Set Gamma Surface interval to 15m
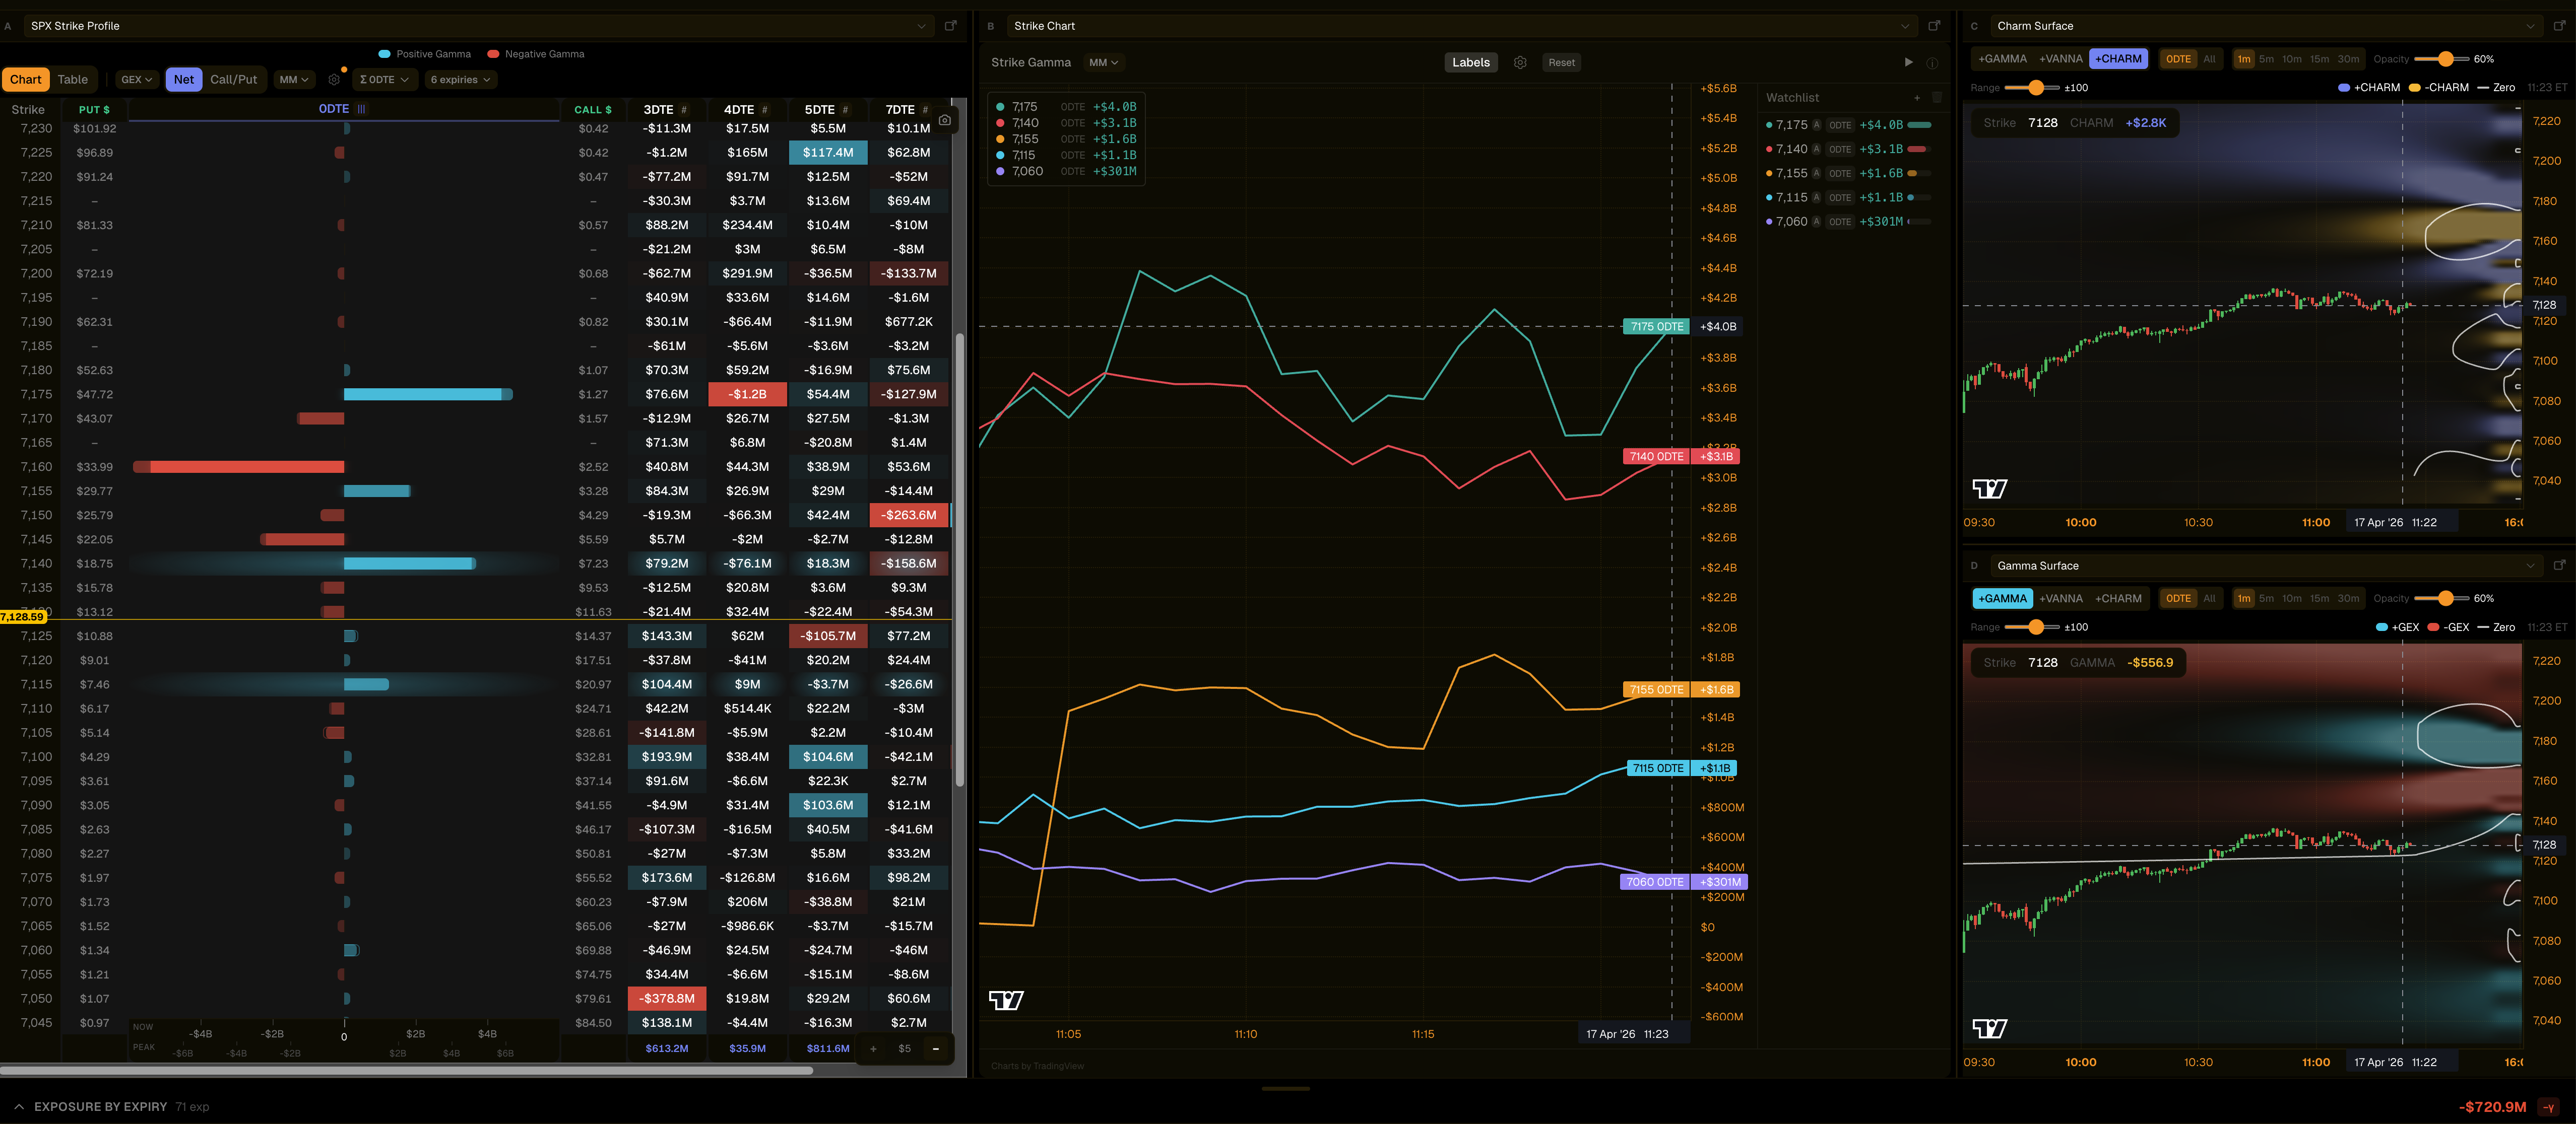This screenshot has width=2576, height=1124. 2319,598
